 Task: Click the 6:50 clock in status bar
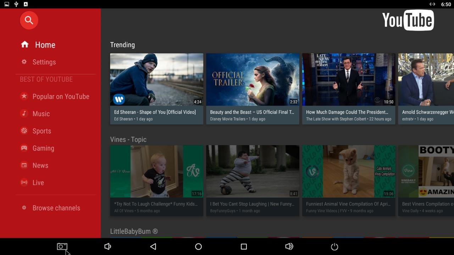pos(446,4)
